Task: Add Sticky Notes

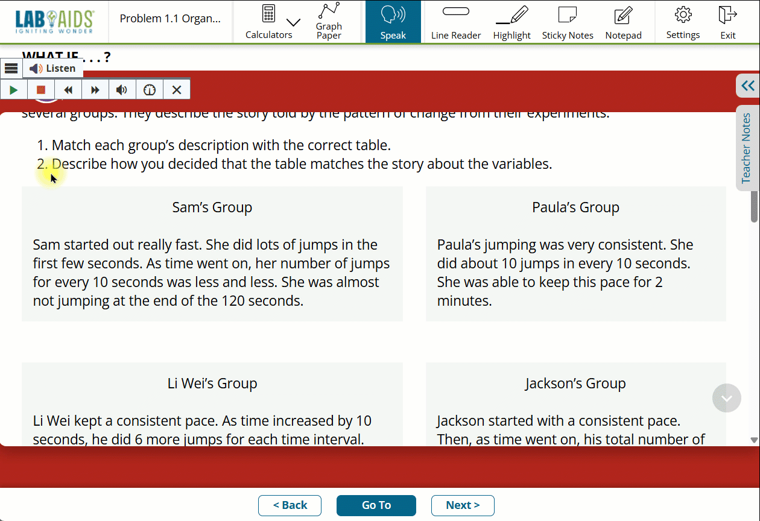Action: click(567, 22)
